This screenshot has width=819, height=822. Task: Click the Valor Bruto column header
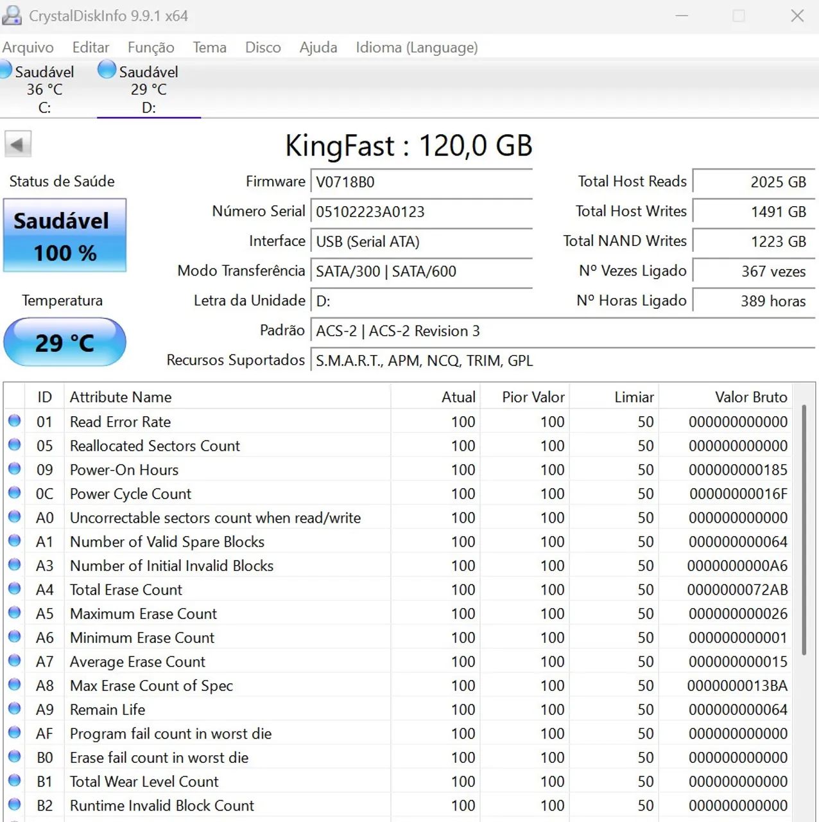point(726,397)
